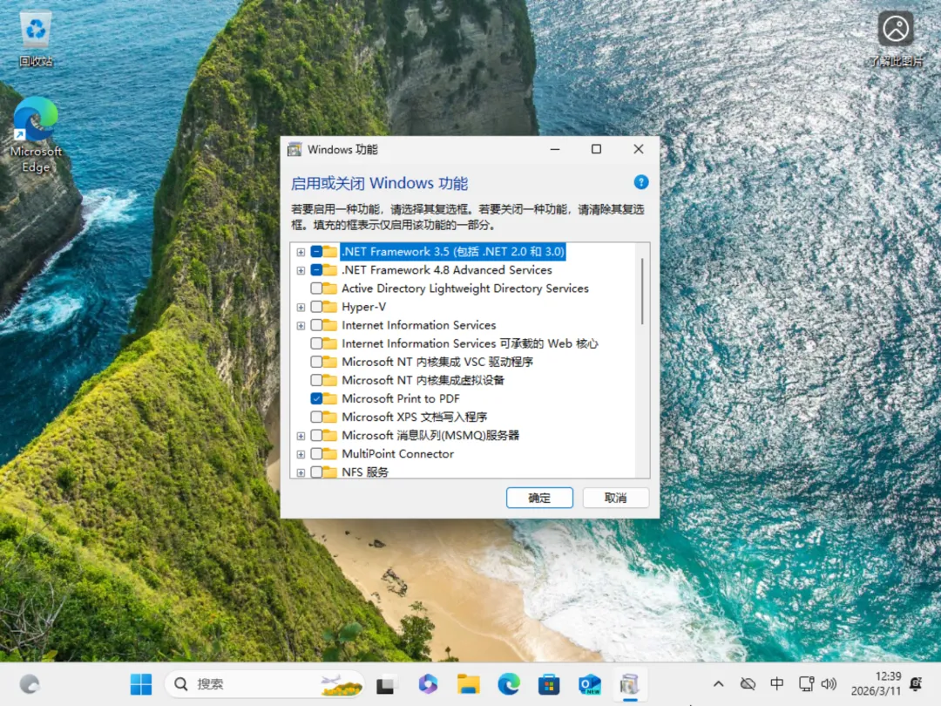Screen dimensions: 941x706
Task: Select the Hyper-V row label
Action: 363,307
